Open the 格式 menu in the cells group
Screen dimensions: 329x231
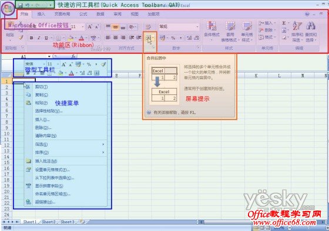click(267, 38)
